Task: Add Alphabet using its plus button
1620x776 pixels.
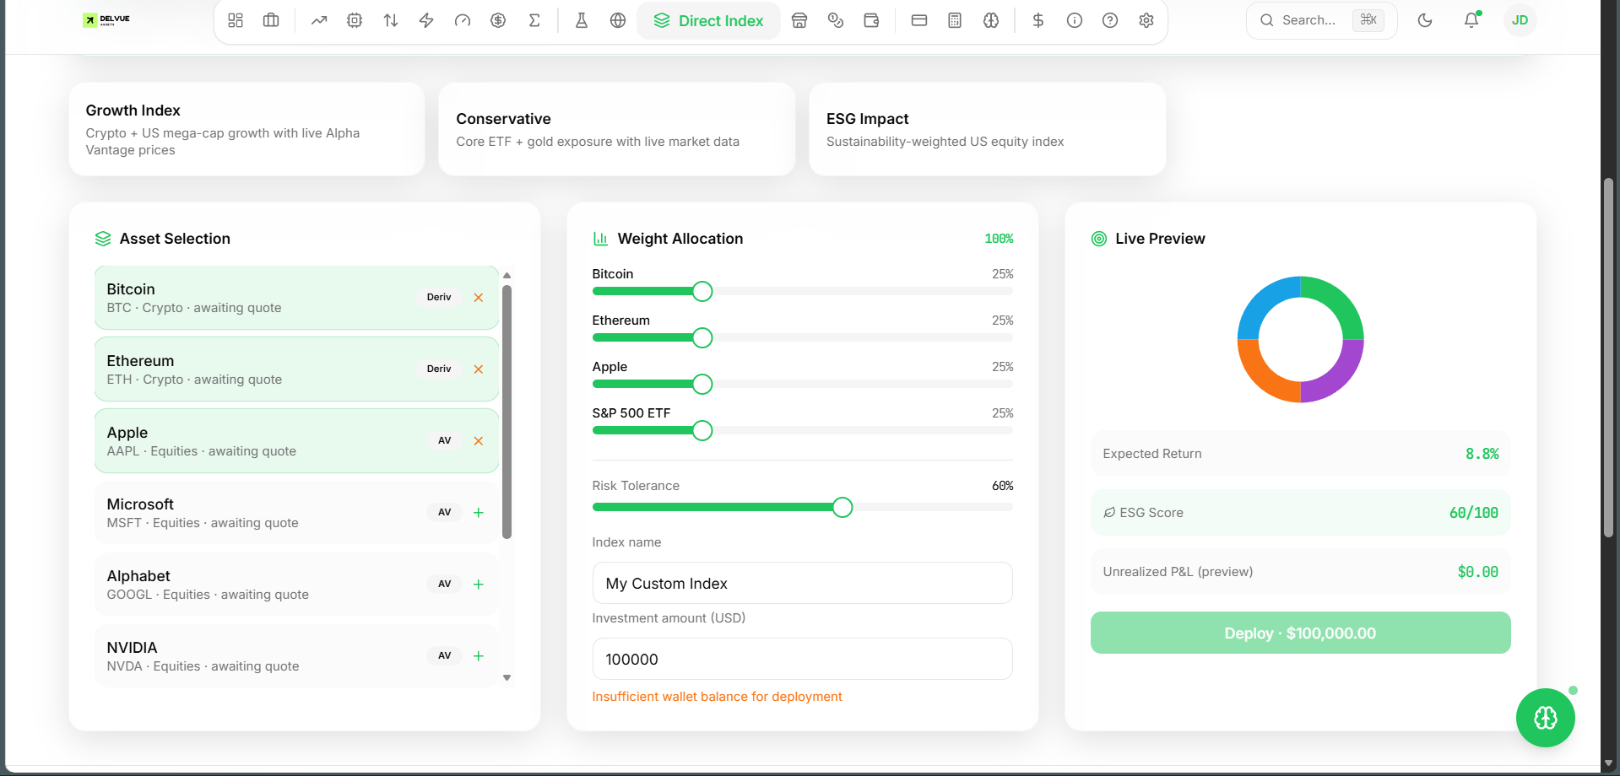Action: (x=479, y=585)
